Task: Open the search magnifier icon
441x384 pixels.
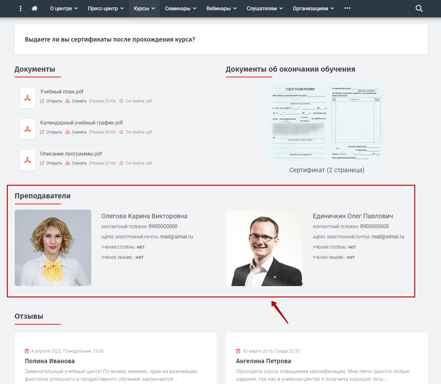Action: pos(419,8)
